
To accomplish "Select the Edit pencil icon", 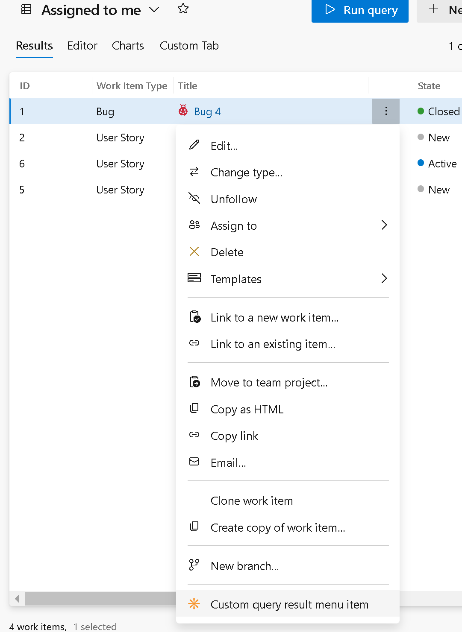I will click(x=194, y=145).
